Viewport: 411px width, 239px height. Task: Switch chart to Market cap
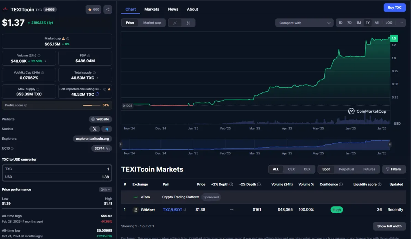pos(152,23)
